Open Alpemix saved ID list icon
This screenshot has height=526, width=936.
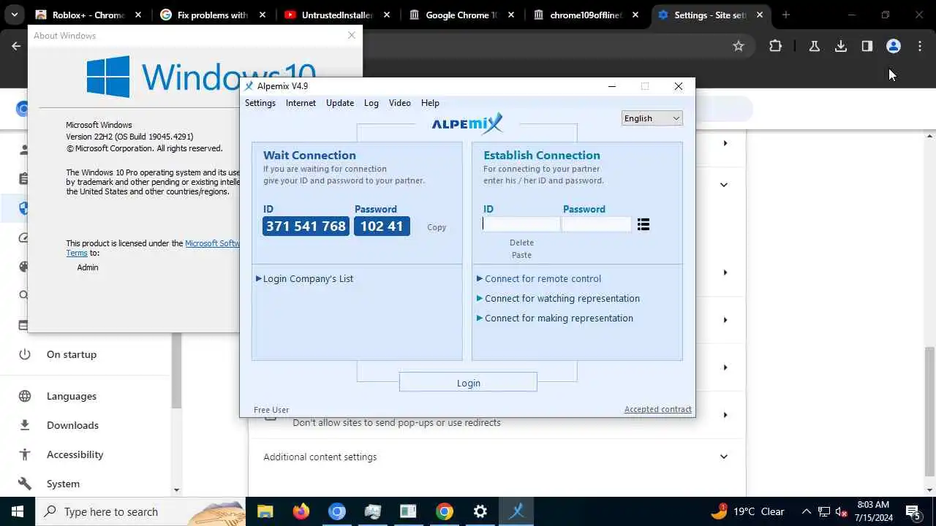click(x=643, y=224)
